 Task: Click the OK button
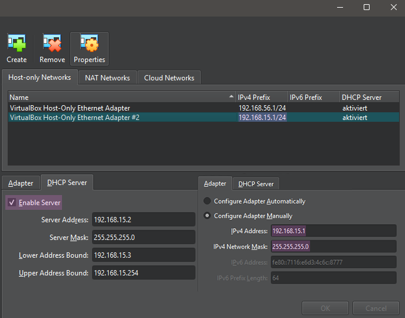click(325, 308)
